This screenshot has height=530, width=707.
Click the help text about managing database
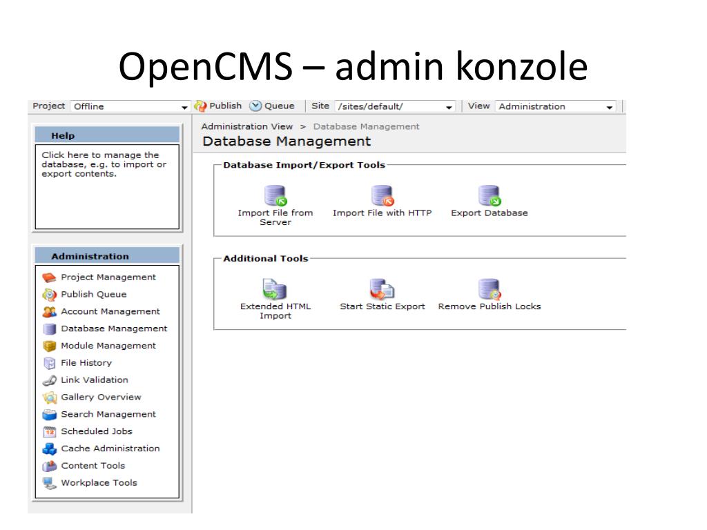pyautogui.click(x=104, y=164)
